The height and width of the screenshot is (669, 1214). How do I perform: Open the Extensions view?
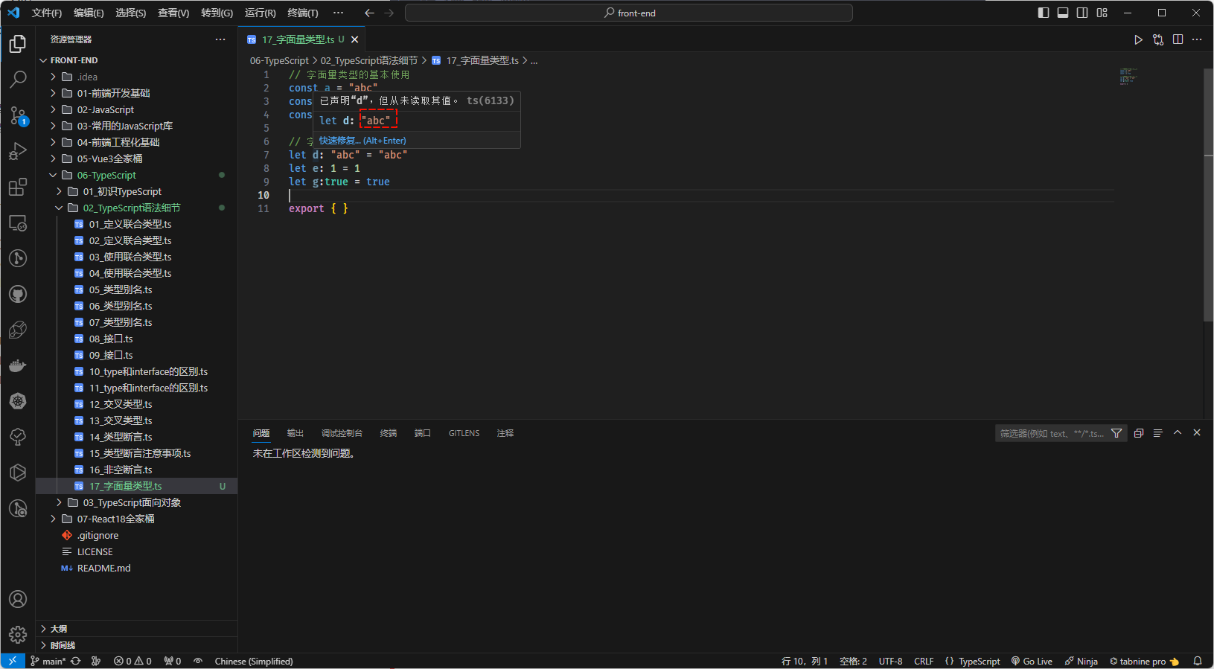(18, 187)
